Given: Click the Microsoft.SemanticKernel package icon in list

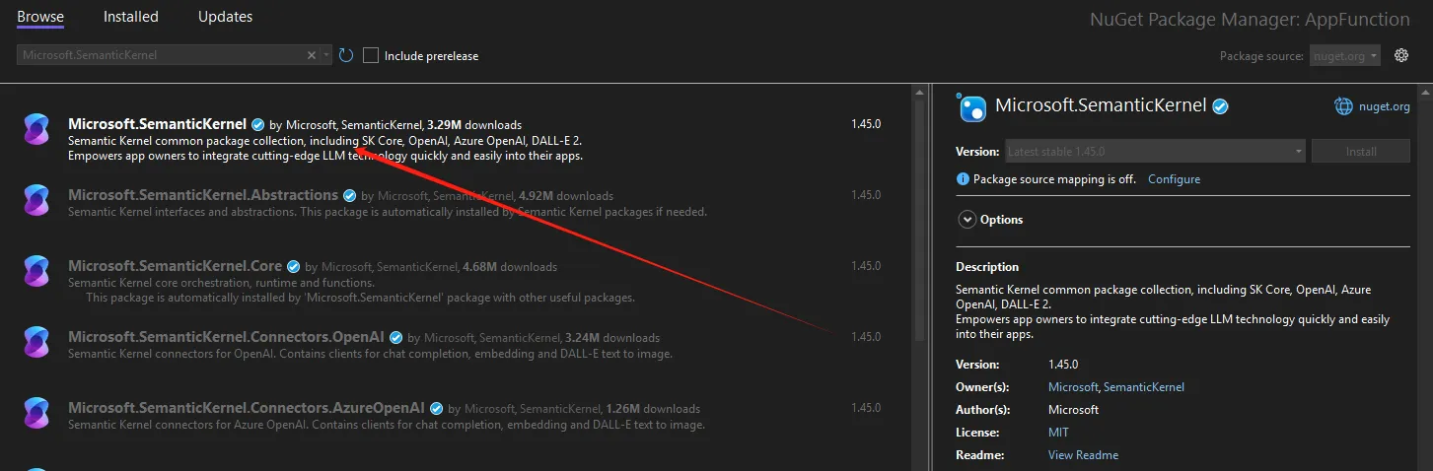Looking at the screenshot, I should (x=36, y=129).
